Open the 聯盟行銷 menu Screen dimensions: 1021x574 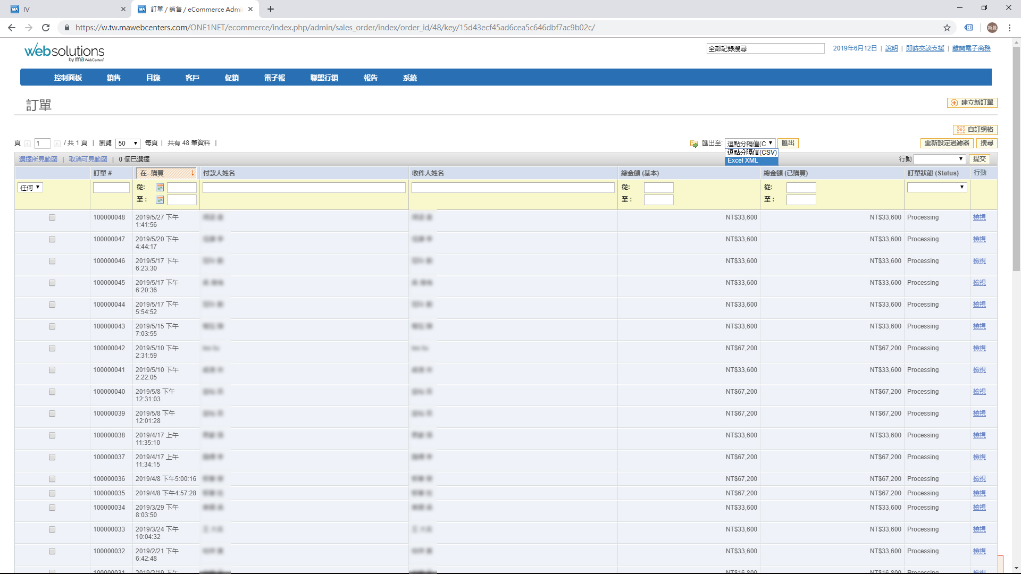coord(324,78)
